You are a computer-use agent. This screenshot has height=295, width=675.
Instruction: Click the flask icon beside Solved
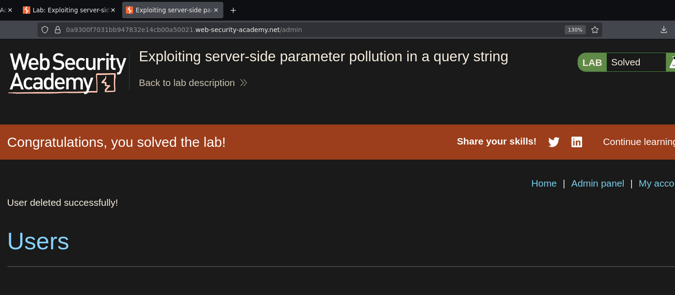(671, 62)
